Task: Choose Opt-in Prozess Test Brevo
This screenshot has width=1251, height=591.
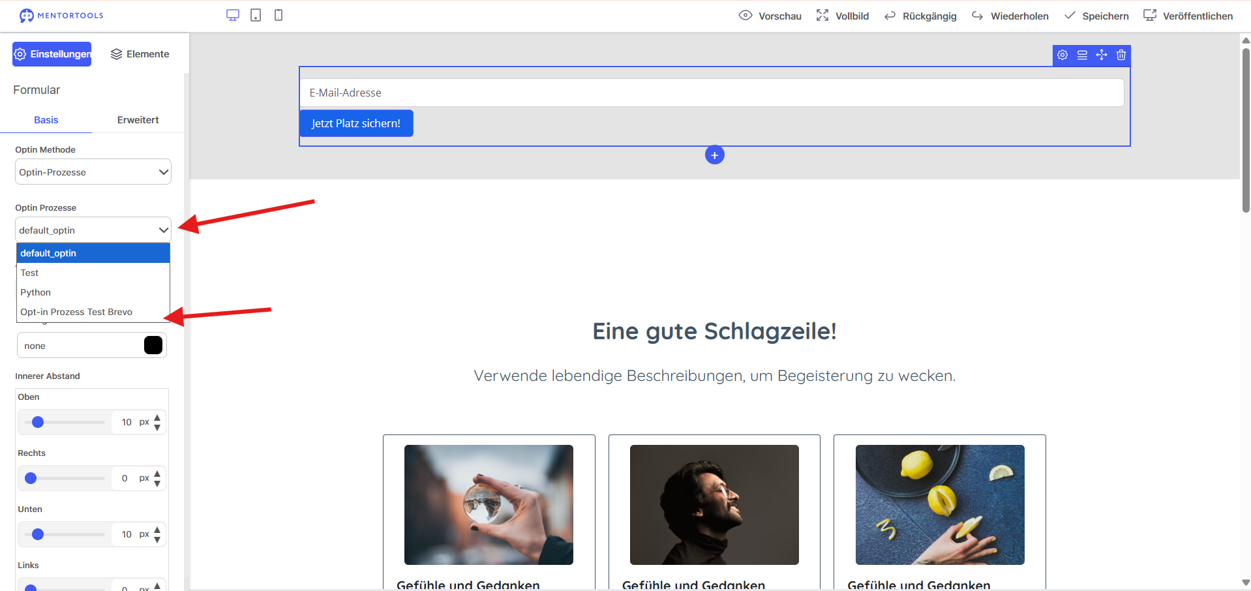Action: (93, 312)
